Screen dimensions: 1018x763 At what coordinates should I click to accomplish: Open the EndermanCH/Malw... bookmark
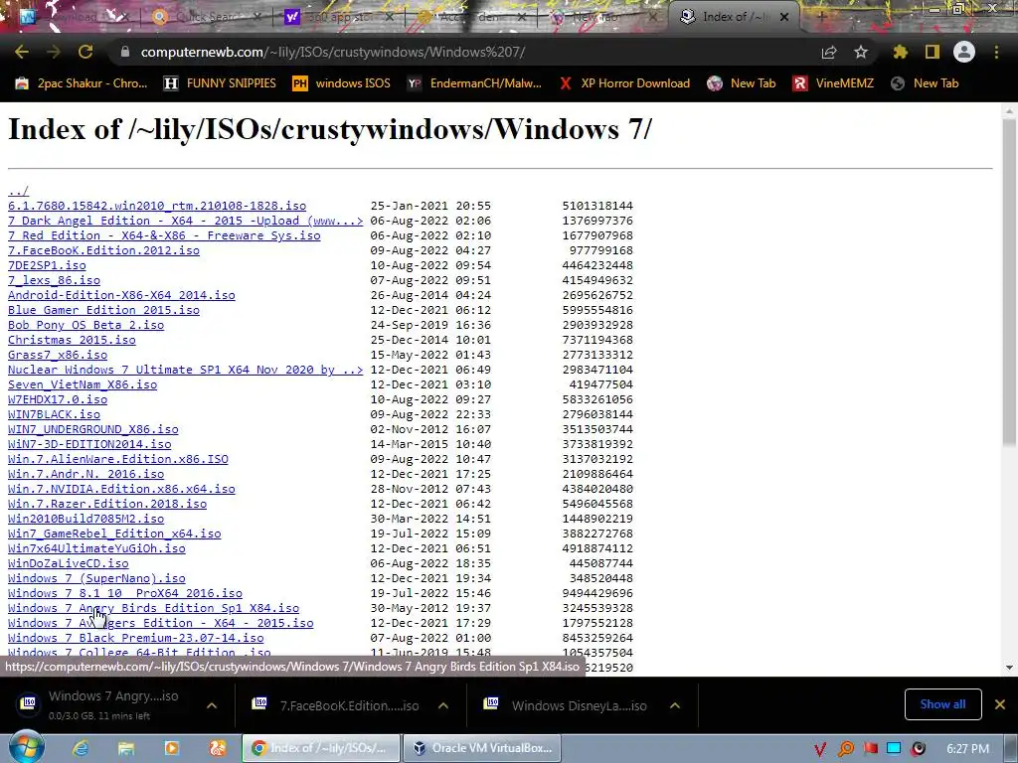[474, 83]
